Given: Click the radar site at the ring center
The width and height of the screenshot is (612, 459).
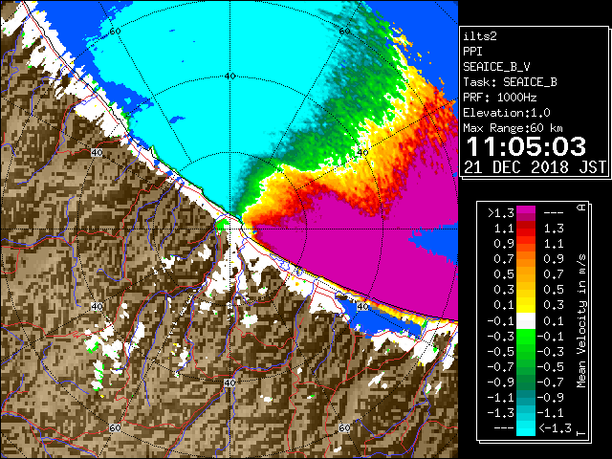Looking at the screenshot, I should 230,229.
